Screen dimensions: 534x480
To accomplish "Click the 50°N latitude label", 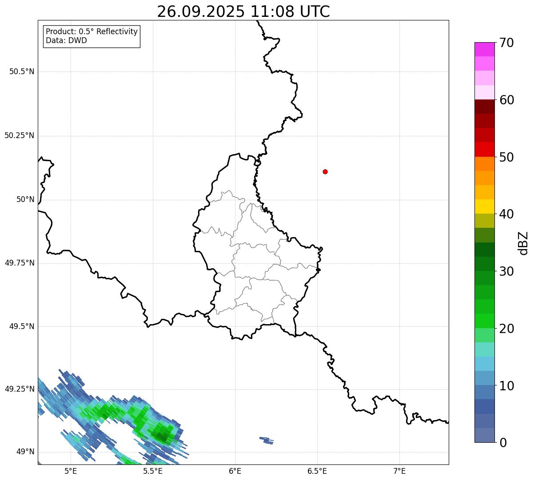I will point(25,199).
